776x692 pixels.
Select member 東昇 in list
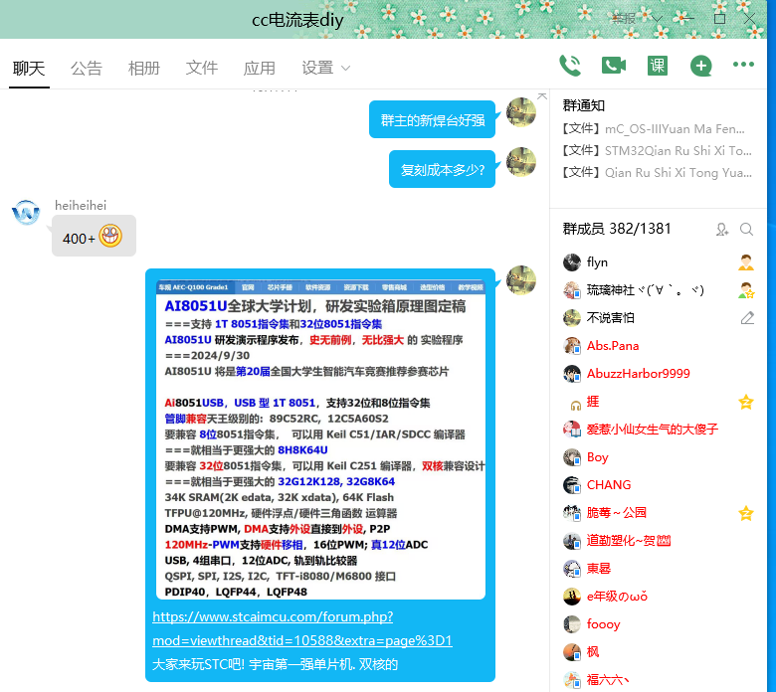pos(659,569)
